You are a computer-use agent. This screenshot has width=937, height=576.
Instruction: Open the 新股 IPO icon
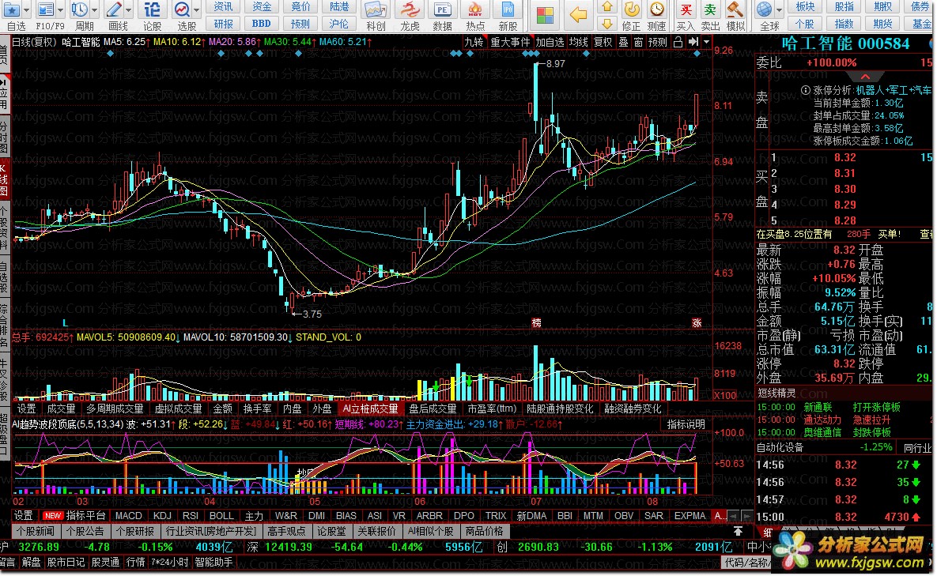pos(508,9)
